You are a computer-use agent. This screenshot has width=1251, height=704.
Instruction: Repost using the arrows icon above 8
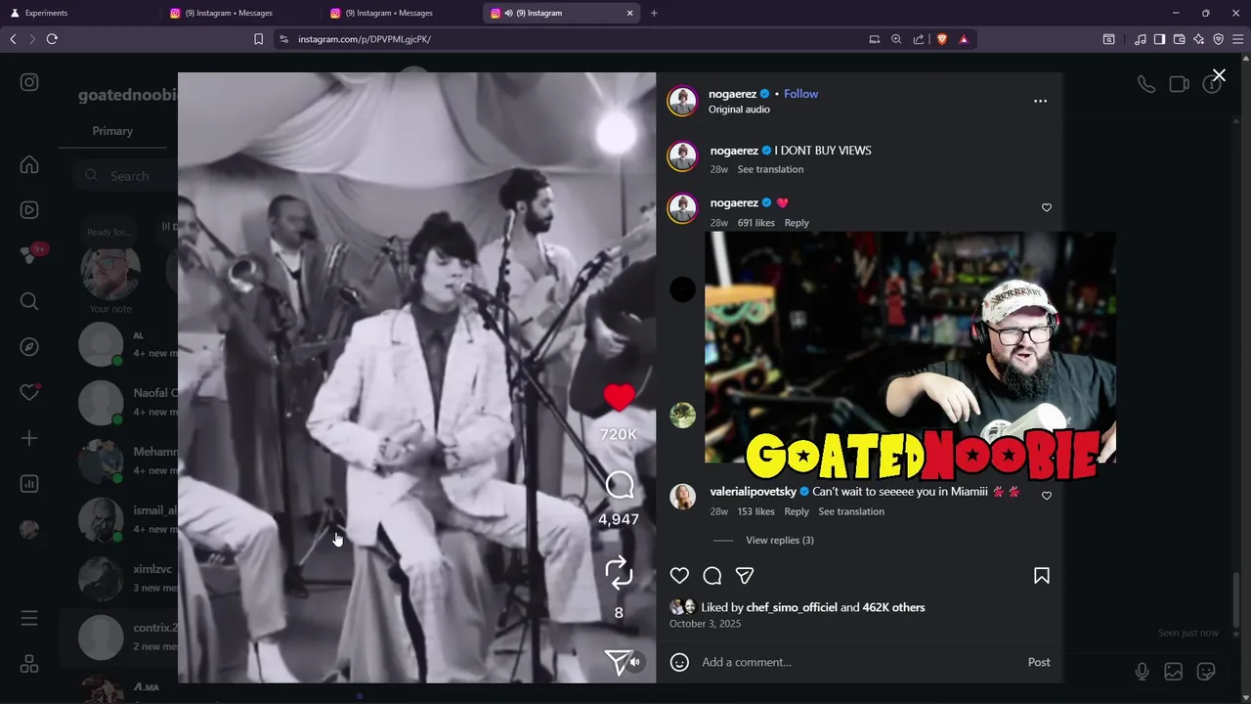pos(619,573)
